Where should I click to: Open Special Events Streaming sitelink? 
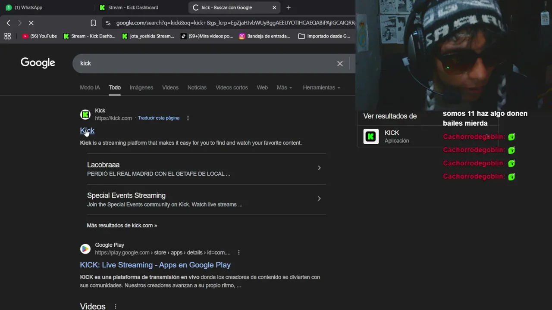tap(126, 195)
